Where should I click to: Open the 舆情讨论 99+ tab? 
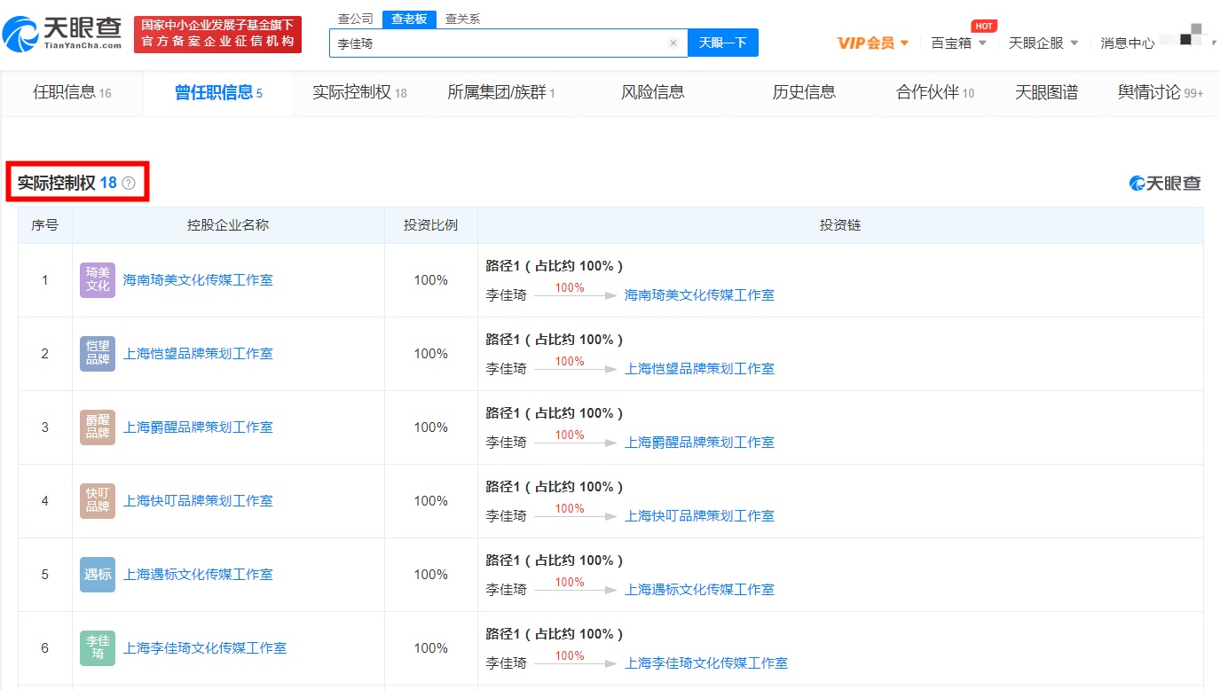(1161, 92)
